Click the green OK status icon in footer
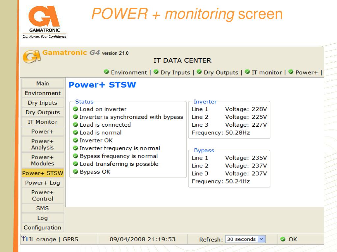Screen dimensions: 337x252 283,239
